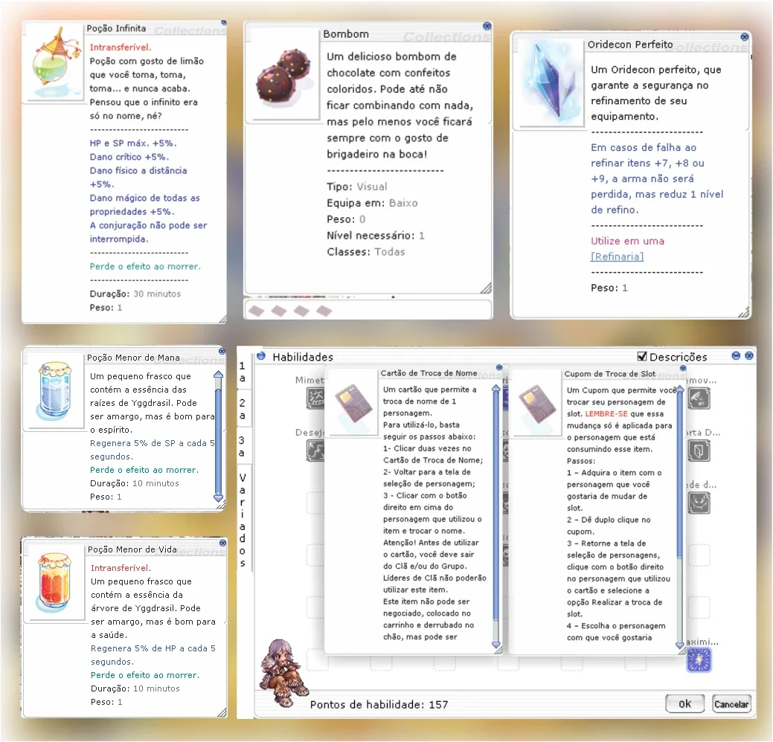Click the Cartão de Troca de Nome card image
The height and width of the screenshot is (742, 773).
pyautogui.click(x=353, y=403)
